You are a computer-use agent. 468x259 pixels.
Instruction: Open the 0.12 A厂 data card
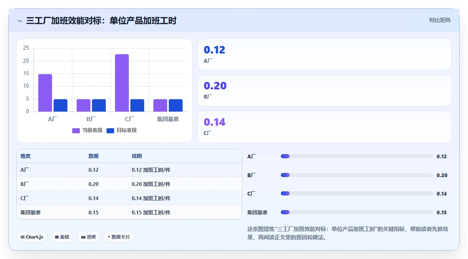pyautogui.click(x=324, y=54)
